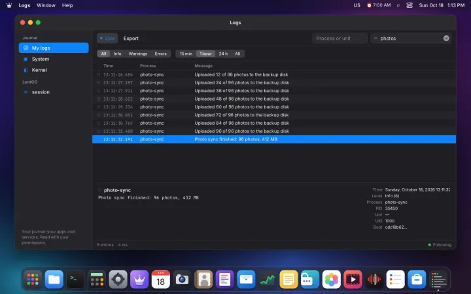Image resolution: width=471 pixels, height=294 pixels.
Task: Open the System journal
Action: point(54,59)
